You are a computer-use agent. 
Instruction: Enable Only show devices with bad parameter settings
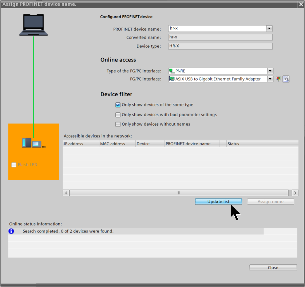(118, 115)
